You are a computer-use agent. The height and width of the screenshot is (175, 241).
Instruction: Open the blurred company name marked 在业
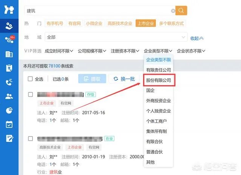pos(70,139)
